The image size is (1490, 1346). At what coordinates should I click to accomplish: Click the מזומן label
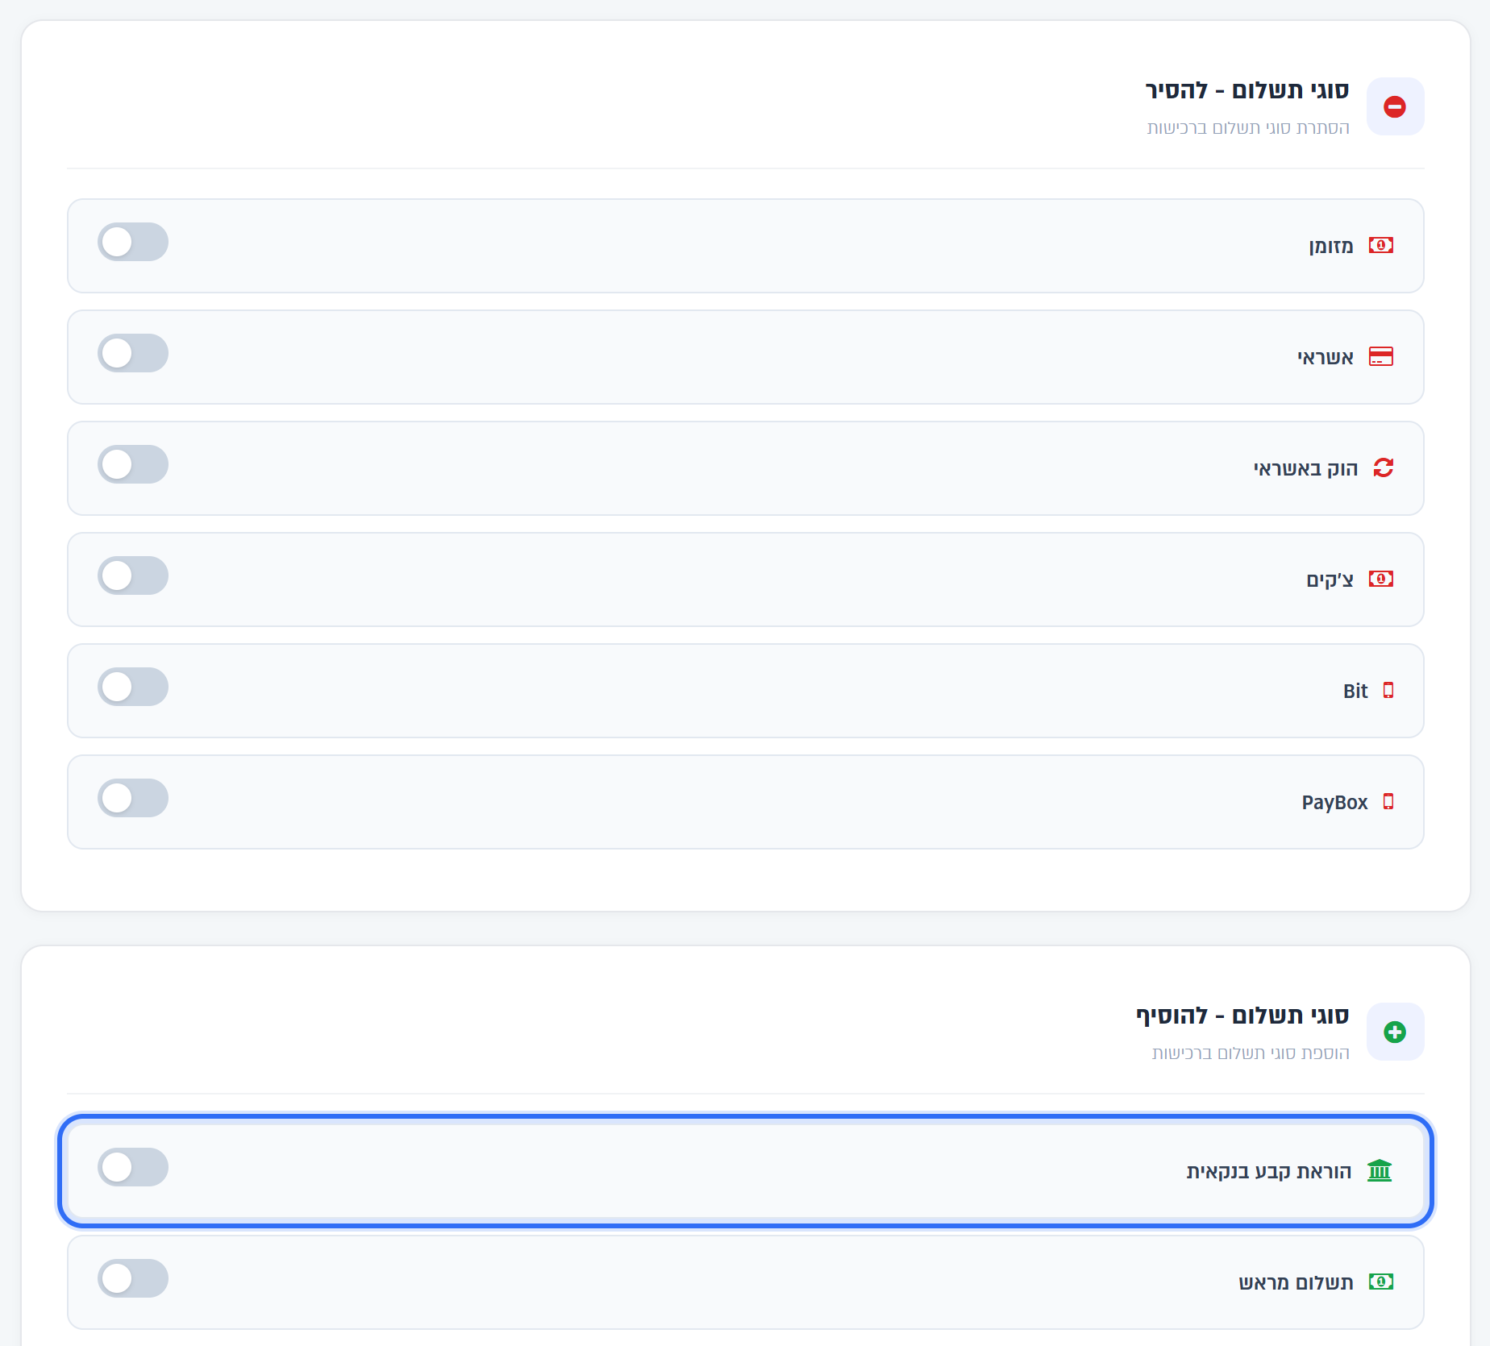point(1331,246)
